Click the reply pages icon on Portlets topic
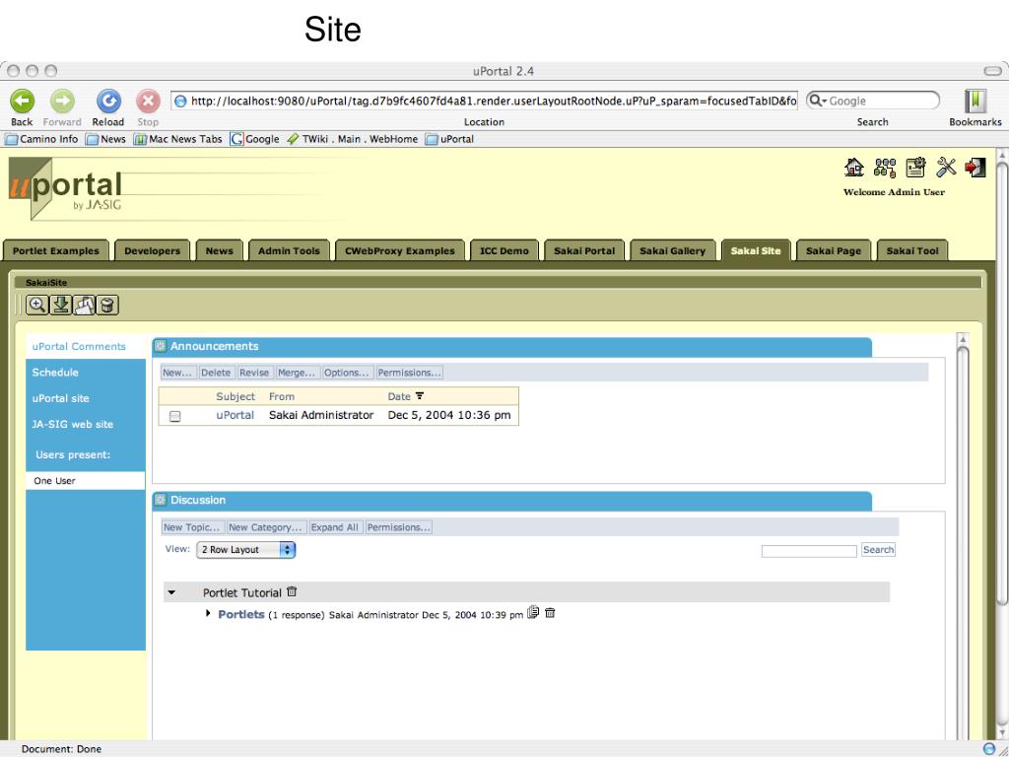Screen dimensions: 1009x757 click(x=533, y=612)
